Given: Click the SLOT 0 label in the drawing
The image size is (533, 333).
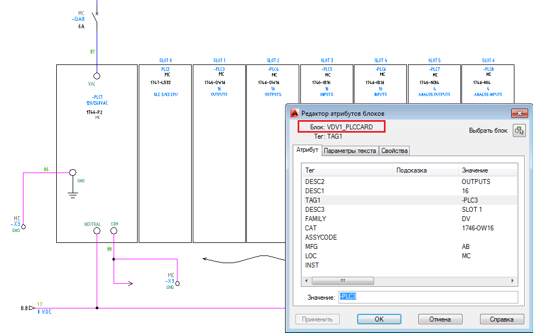Looking at the screenshot, I should point(165,61).
